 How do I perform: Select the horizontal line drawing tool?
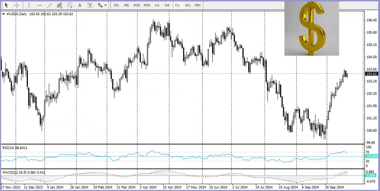[39, 5]
